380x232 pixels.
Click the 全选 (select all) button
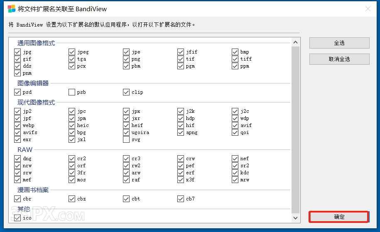339,43
